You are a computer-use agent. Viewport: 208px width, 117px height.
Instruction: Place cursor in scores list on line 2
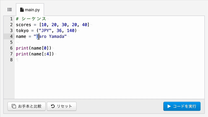[64, 25]
